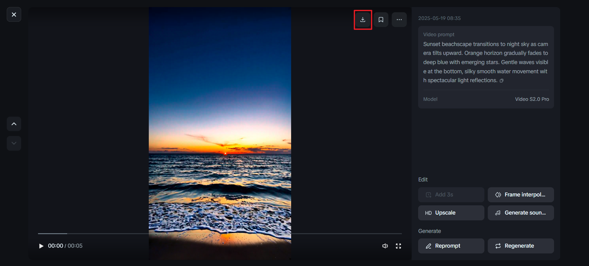This screenshot has width=589, height=266.
Task: Enter fullscreen mode
Action: [x=398, y=246]
